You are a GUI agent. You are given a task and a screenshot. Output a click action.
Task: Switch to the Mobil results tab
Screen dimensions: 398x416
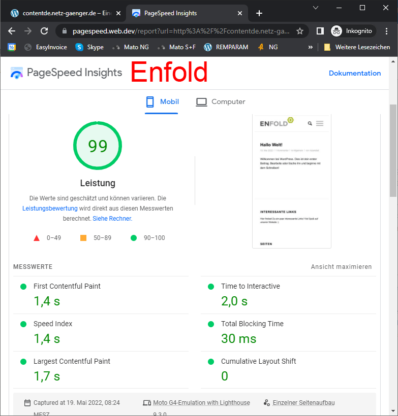tap(162, 102)
